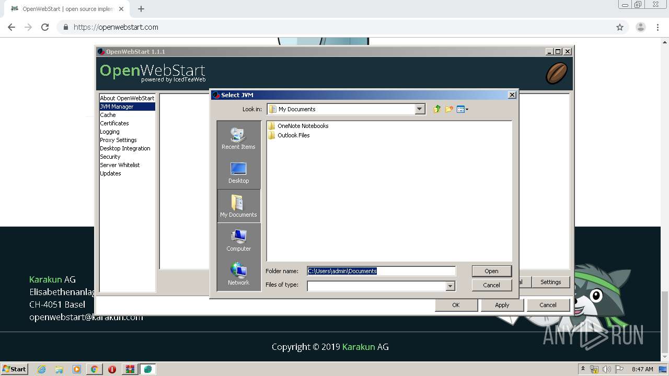669x376 pixels.
Task: Open the Server Whitelist section
Action: pos(127,165)
